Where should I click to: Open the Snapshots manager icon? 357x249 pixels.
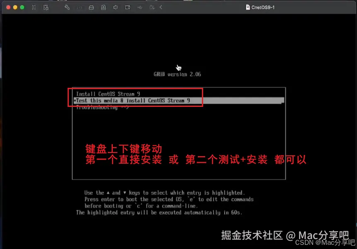[46, 7]
